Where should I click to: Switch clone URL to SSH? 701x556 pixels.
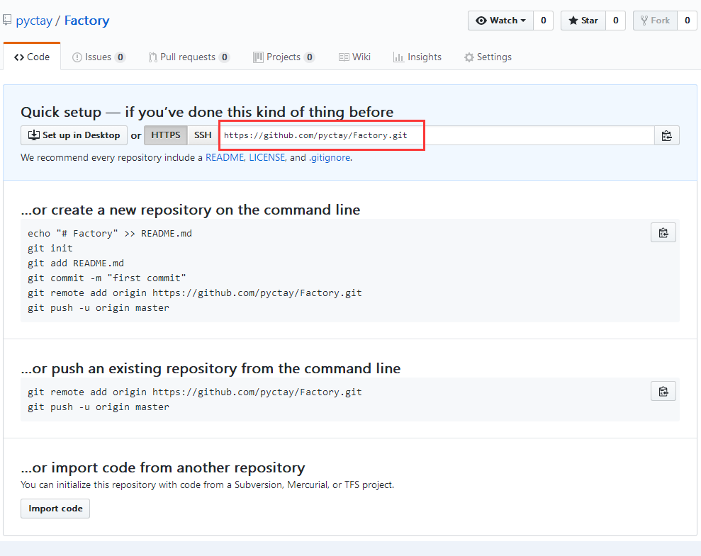click(x=203, y=135)
